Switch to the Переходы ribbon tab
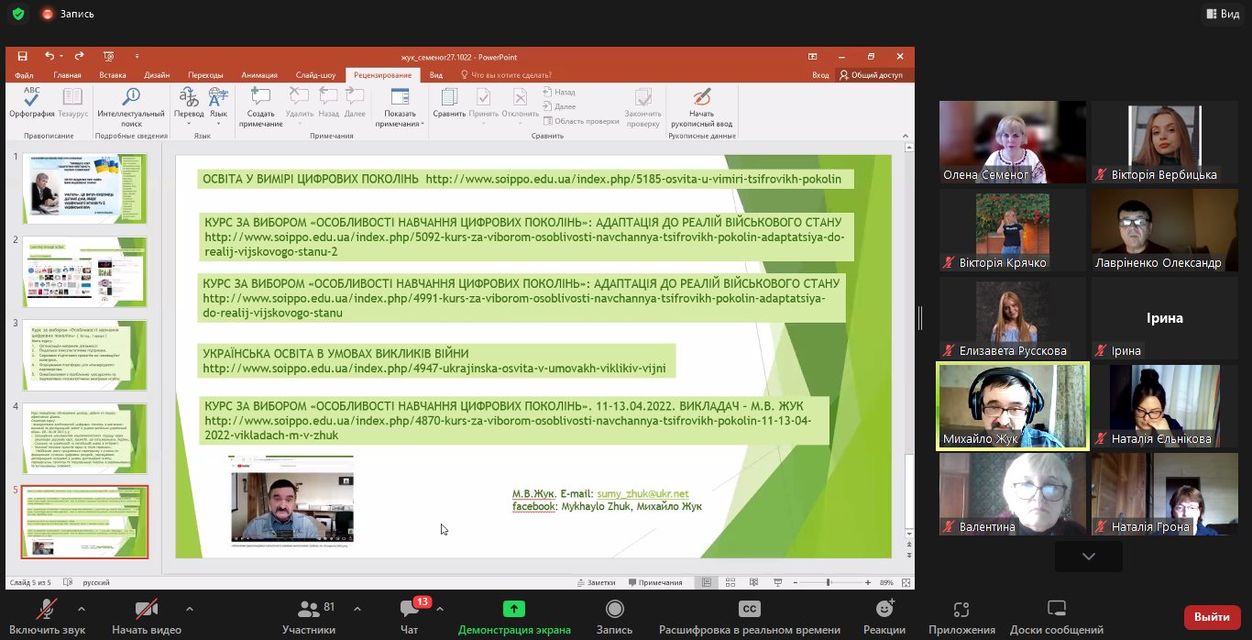The width and height of the screenshot is (1252, 640). (205, 75)
